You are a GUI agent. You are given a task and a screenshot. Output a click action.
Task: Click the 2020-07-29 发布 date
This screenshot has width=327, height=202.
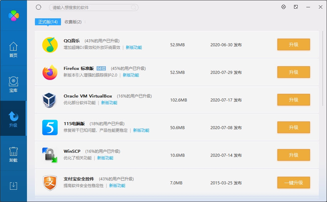pos(226,72)
